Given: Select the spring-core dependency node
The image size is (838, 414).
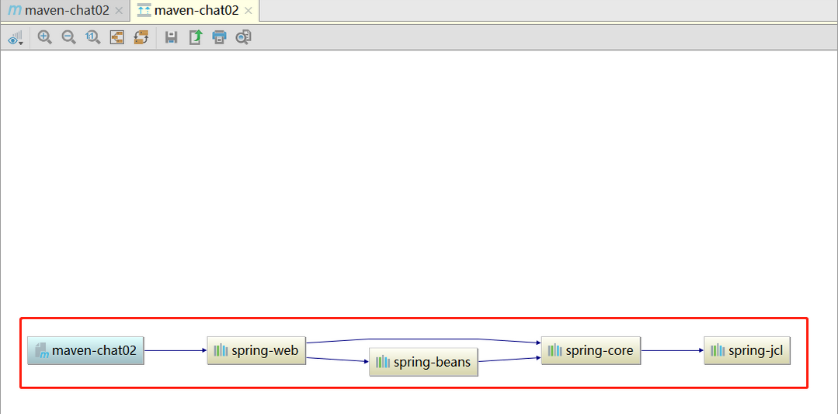Looking at the screenshot, I should pos(591,351).
